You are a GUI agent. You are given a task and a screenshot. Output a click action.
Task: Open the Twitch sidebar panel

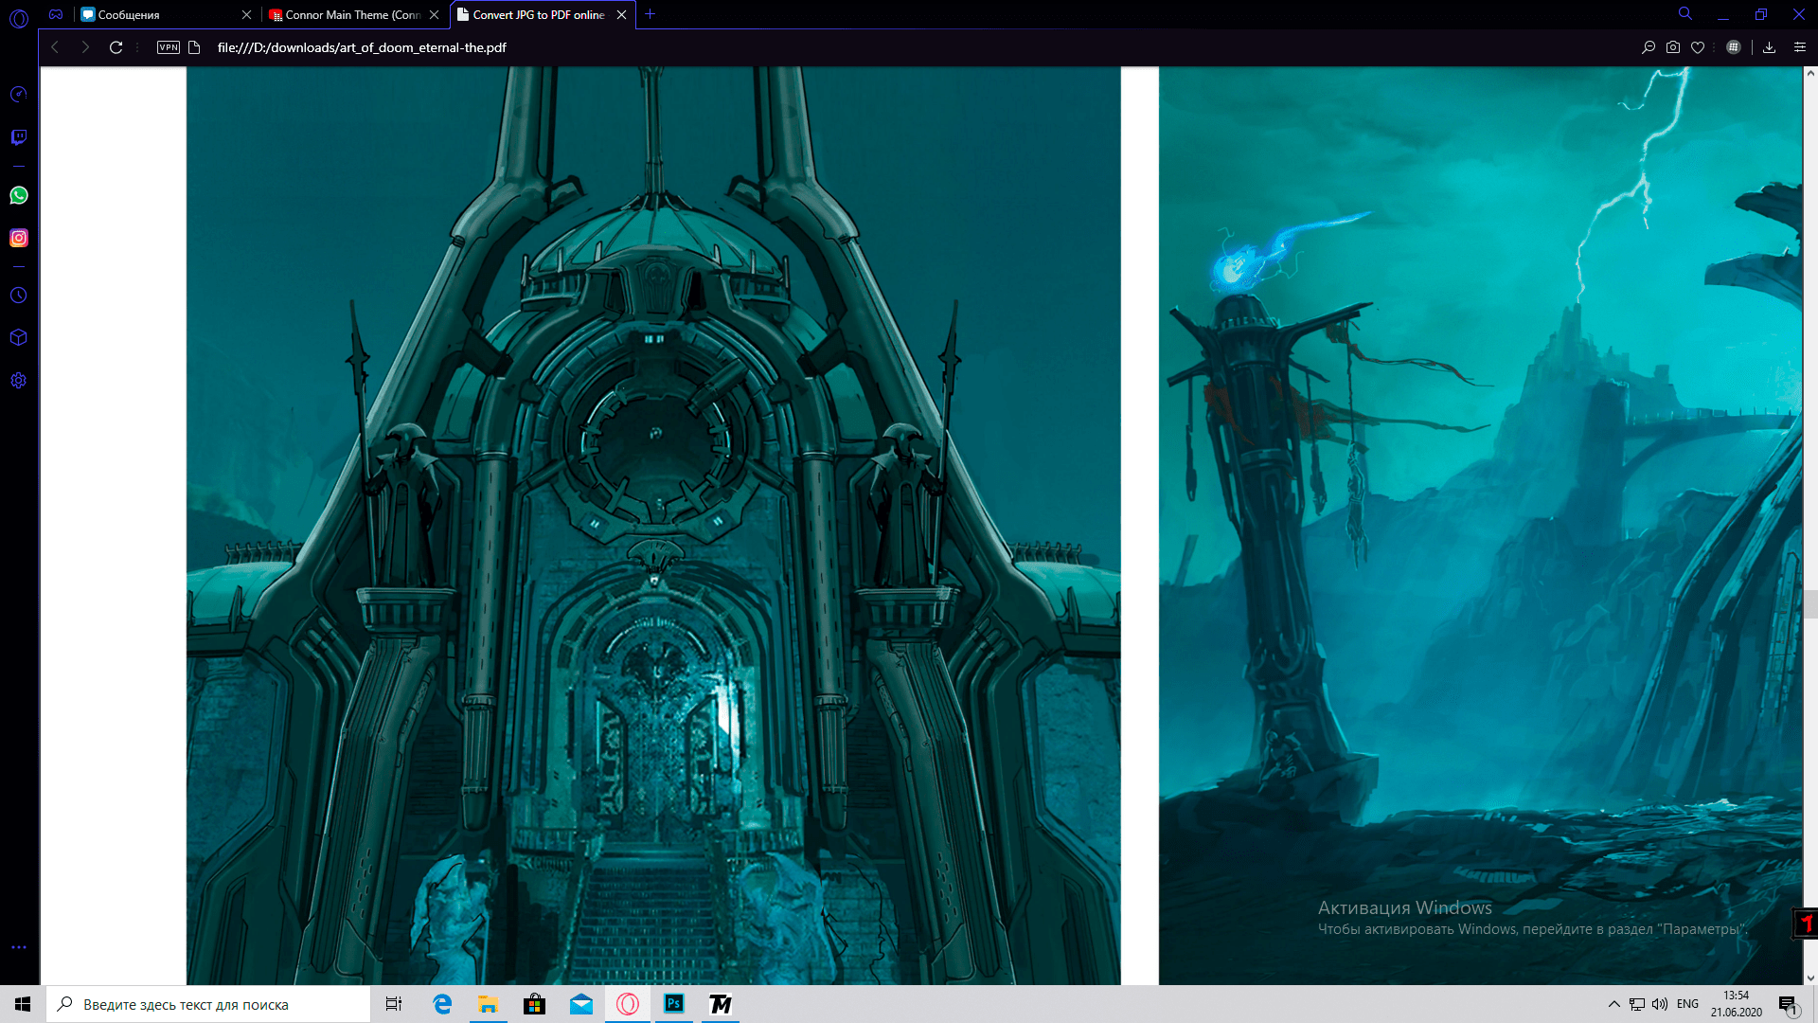[18, 137]
